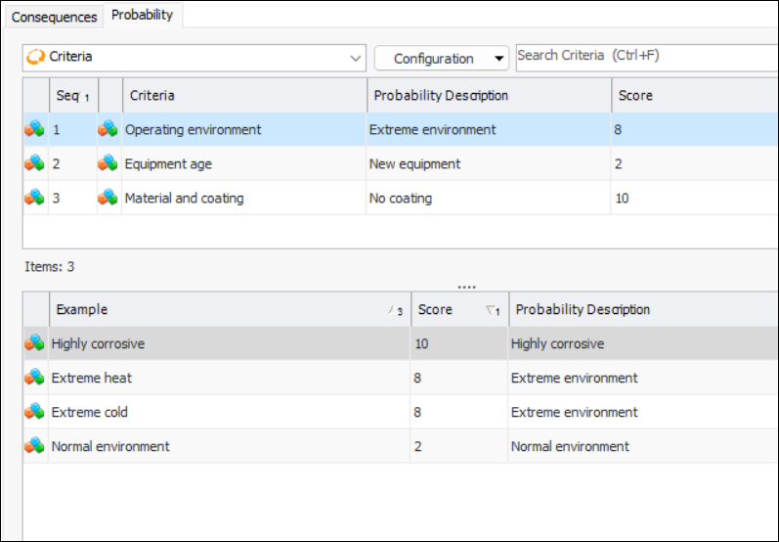Click the row icon for Normal environment example
The width and height of the screenshot is (779, 542).
coord(35,446)
